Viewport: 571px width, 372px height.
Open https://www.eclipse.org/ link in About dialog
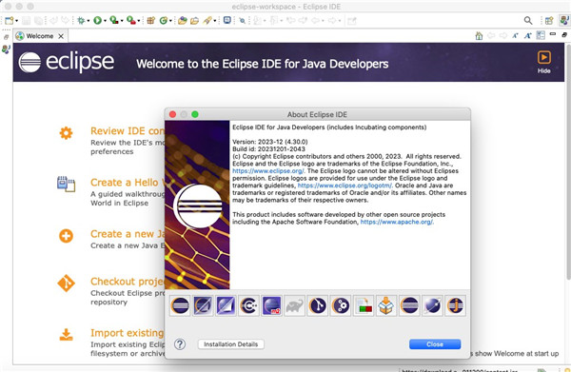click(268, 170)
